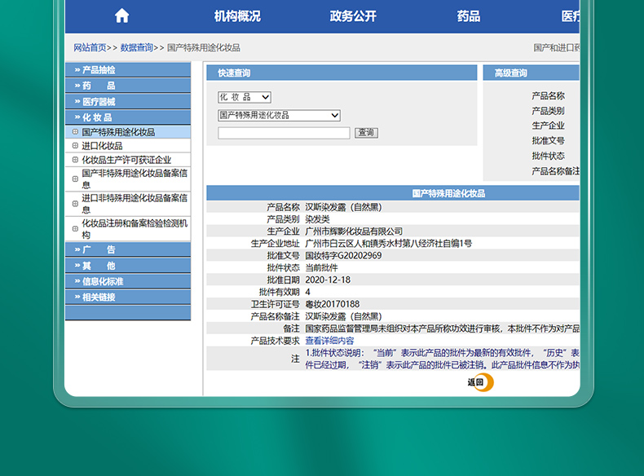This screenshot has width=644, height=476.
Task: Open the 药品 menu item in top bar
Action: click(x=469, y=16)
